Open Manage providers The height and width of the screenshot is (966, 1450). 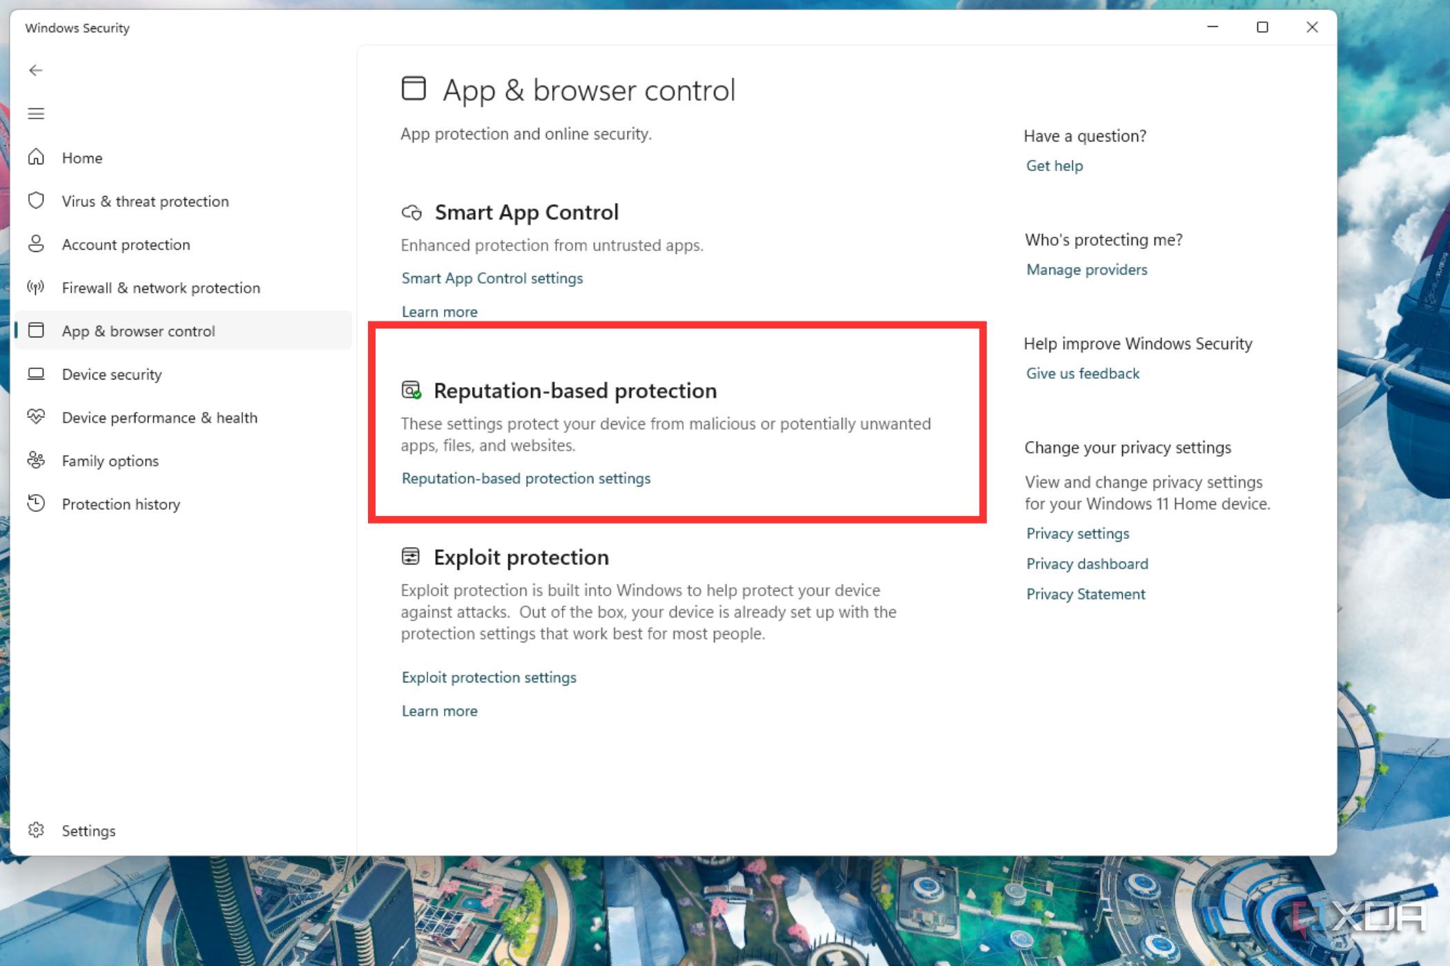[x=1086, y=269]
